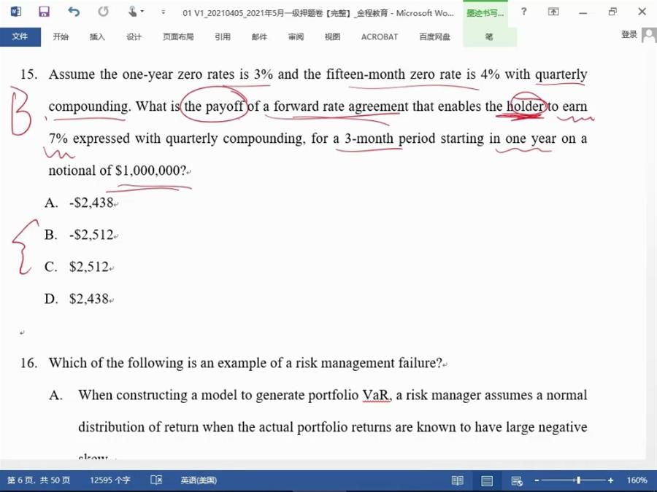The image size is (657, 492).
Task: Click the Word application icon in title bar
Action: [x=16, y=12]
